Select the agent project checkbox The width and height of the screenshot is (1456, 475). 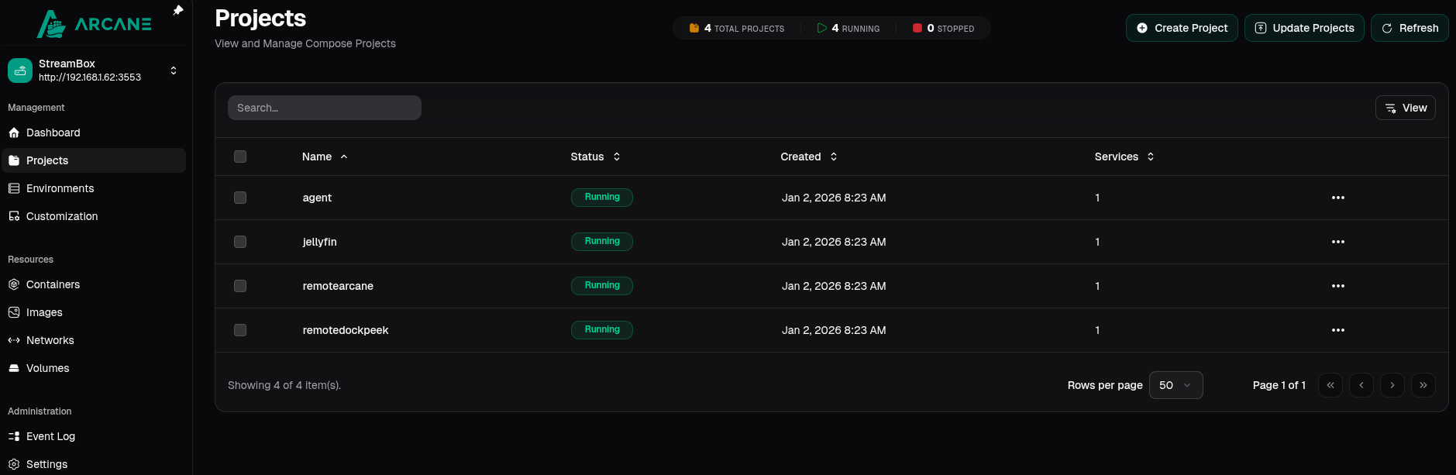click(240, 198)
